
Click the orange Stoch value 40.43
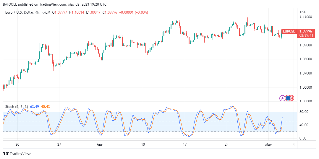point(45,106)
